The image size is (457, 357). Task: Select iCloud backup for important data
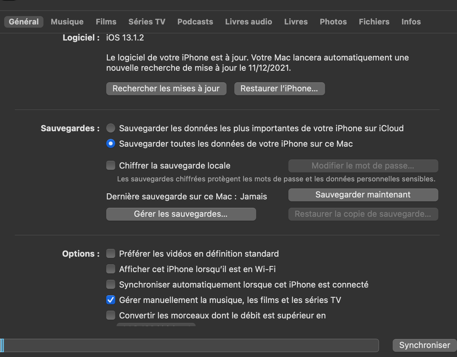click(110, 128)
